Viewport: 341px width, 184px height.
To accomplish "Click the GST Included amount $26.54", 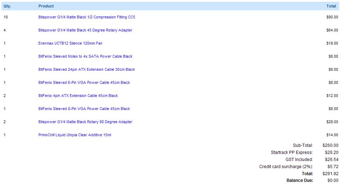I will 331,160.
